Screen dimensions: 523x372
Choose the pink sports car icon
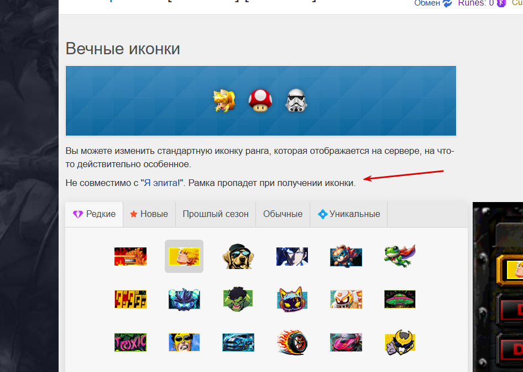(346, 342)
